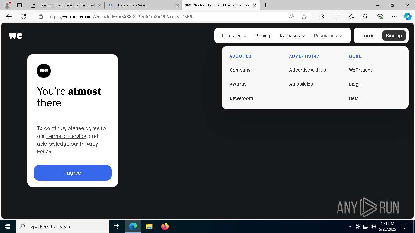
Task: Open Newsroom link in Resources menu
Action: click(241, 98)
